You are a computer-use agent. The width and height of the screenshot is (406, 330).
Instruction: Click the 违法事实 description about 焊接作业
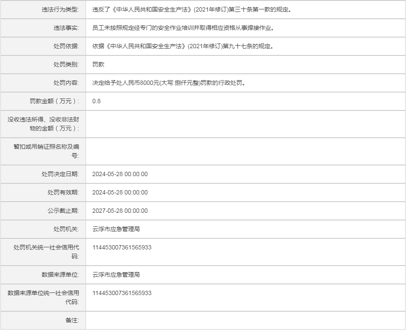pos(183,28)
